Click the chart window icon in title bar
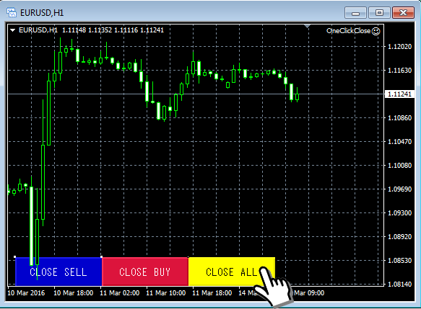This screenshot has width=421, height=309. [x=12, y=12]
